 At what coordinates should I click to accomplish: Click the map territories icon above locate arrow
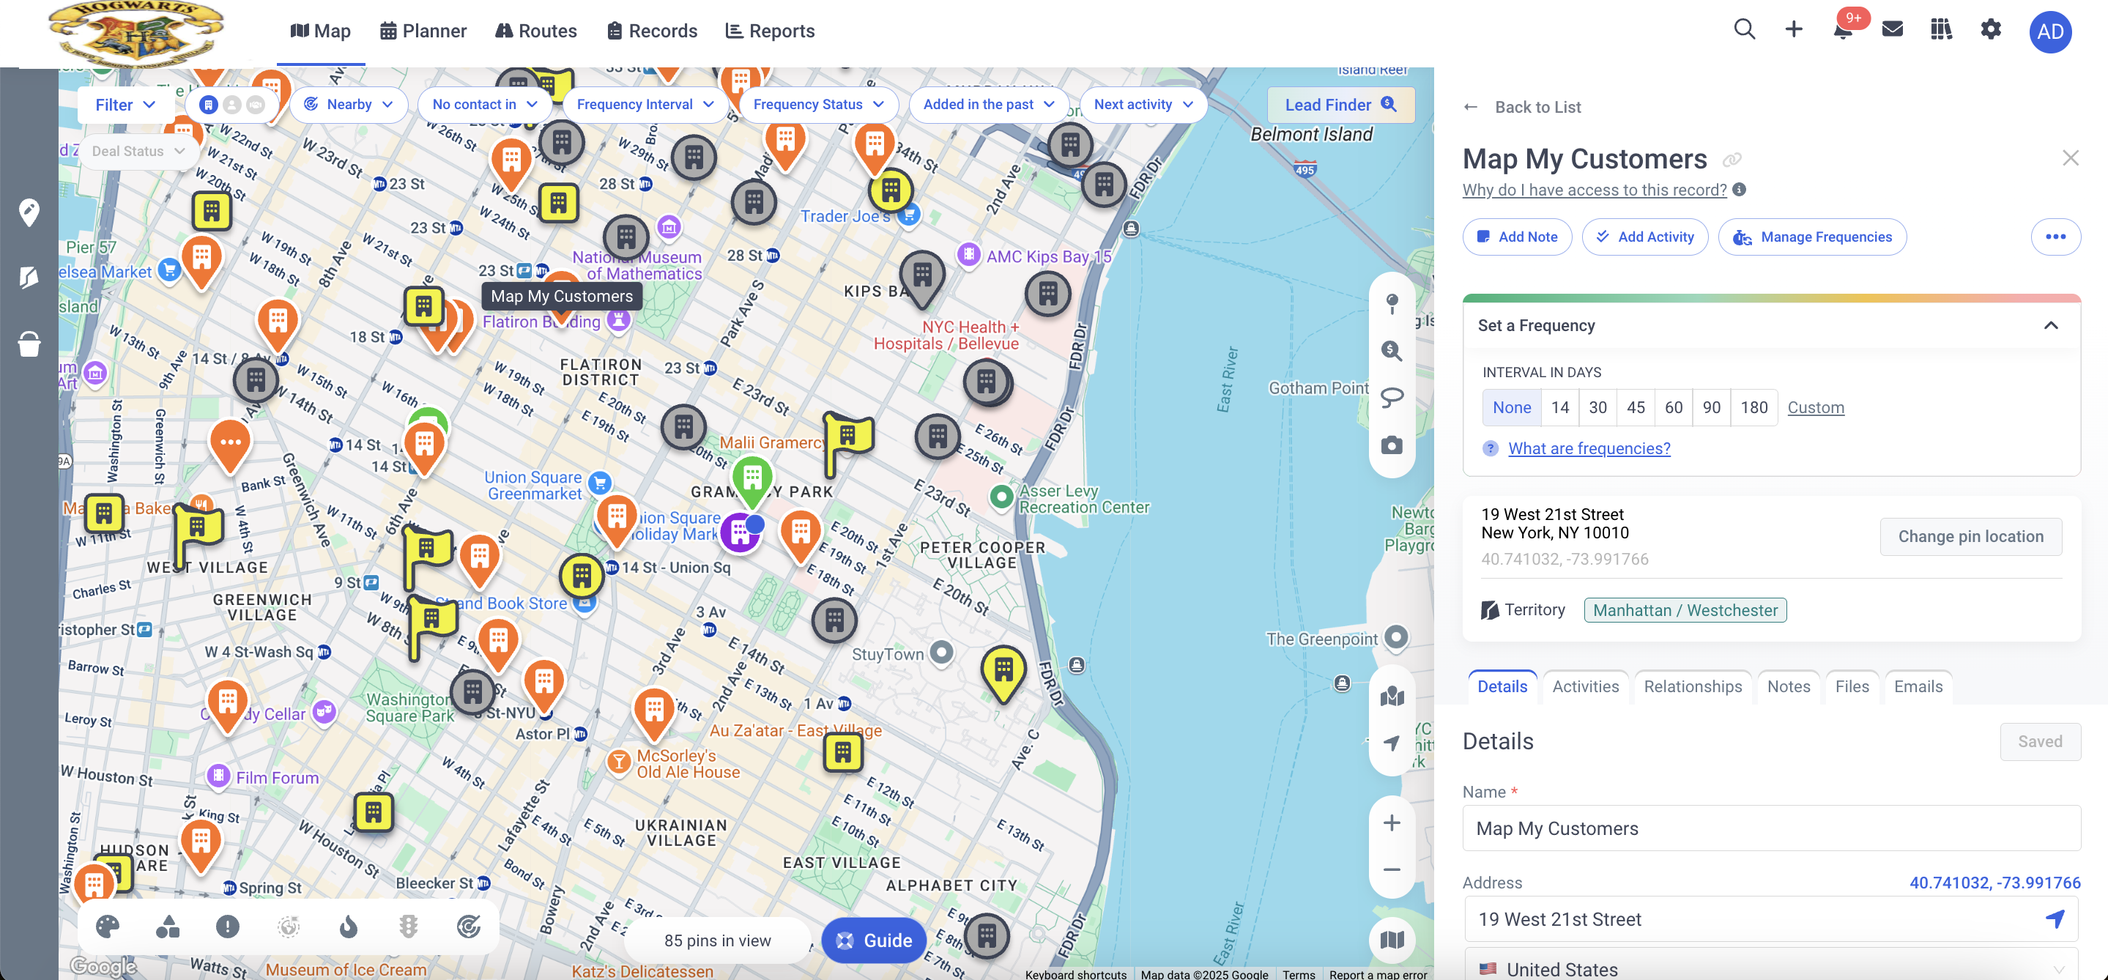(x=1392, y=696)
